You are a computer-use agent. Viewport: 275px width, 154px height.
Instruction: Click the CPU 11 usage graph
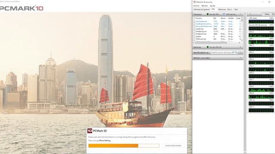tap(261, 110)
